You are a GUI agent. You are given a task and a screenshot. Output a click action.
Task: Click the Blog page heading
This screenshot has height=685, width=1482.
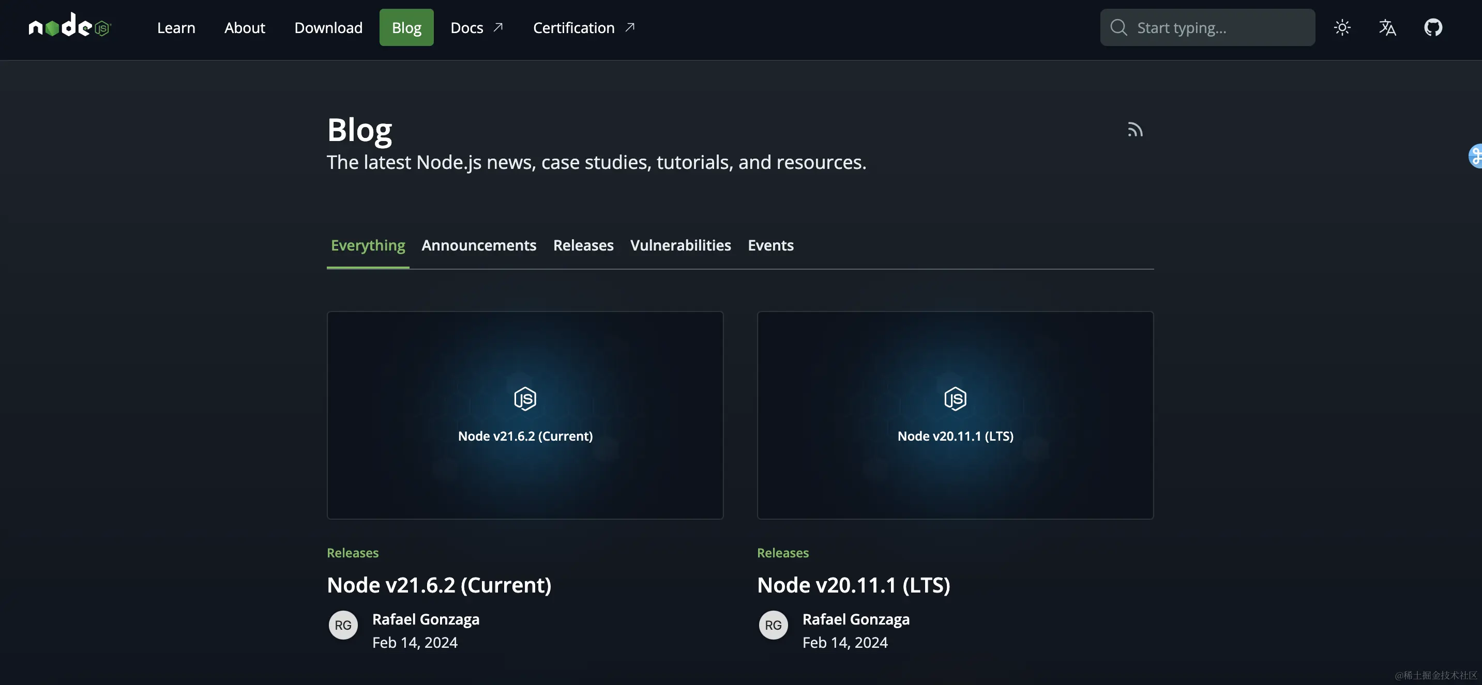tap(359, 131)
